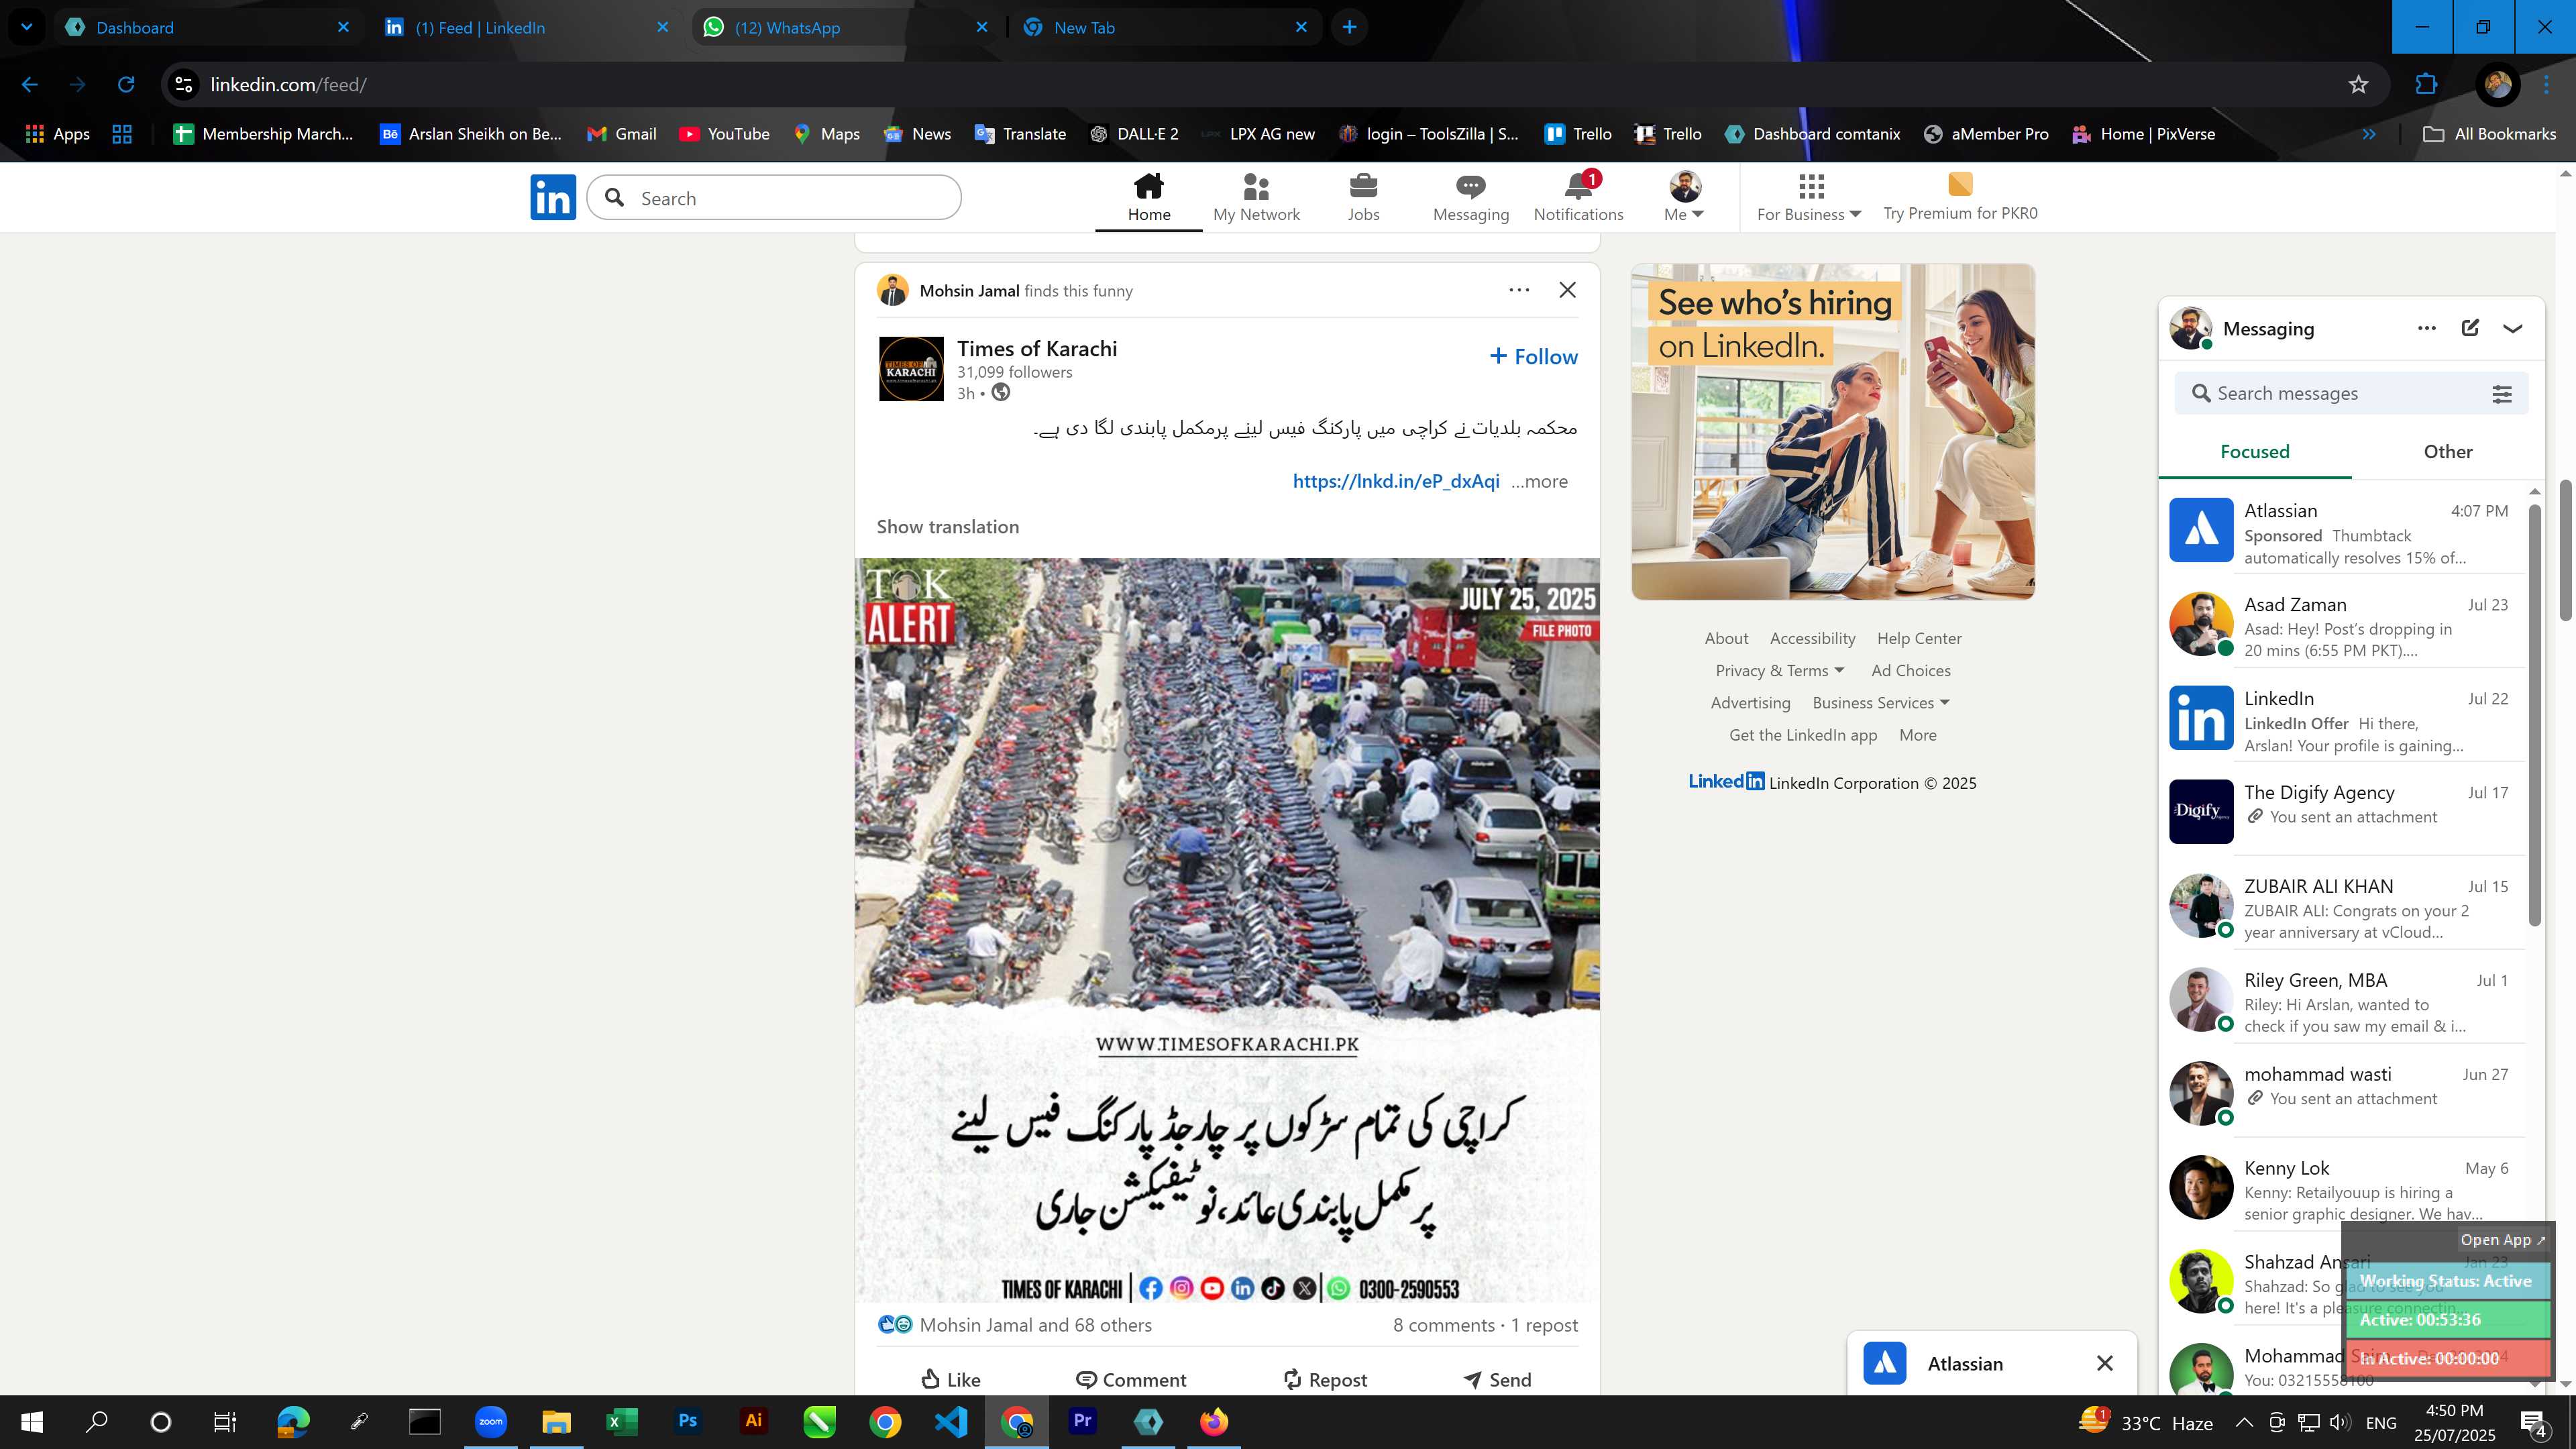Select the Feed | LinkedIn tab
Screen dimensions: 2576x1449
527,27
